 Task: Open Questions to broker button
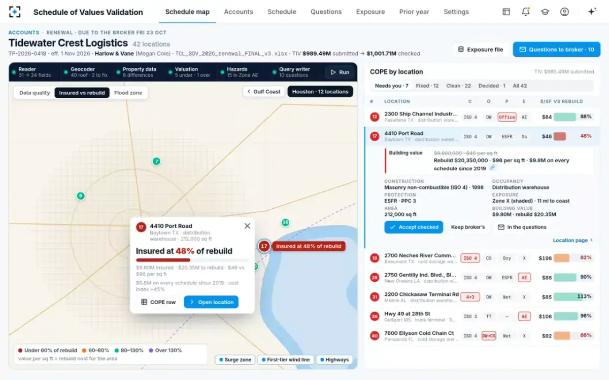coord(557,50)
